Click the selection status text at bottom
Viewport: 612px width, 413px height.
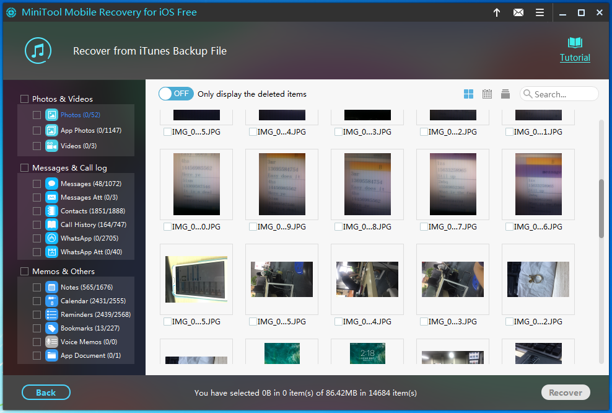pyautogui.click(x=305, y=393)
